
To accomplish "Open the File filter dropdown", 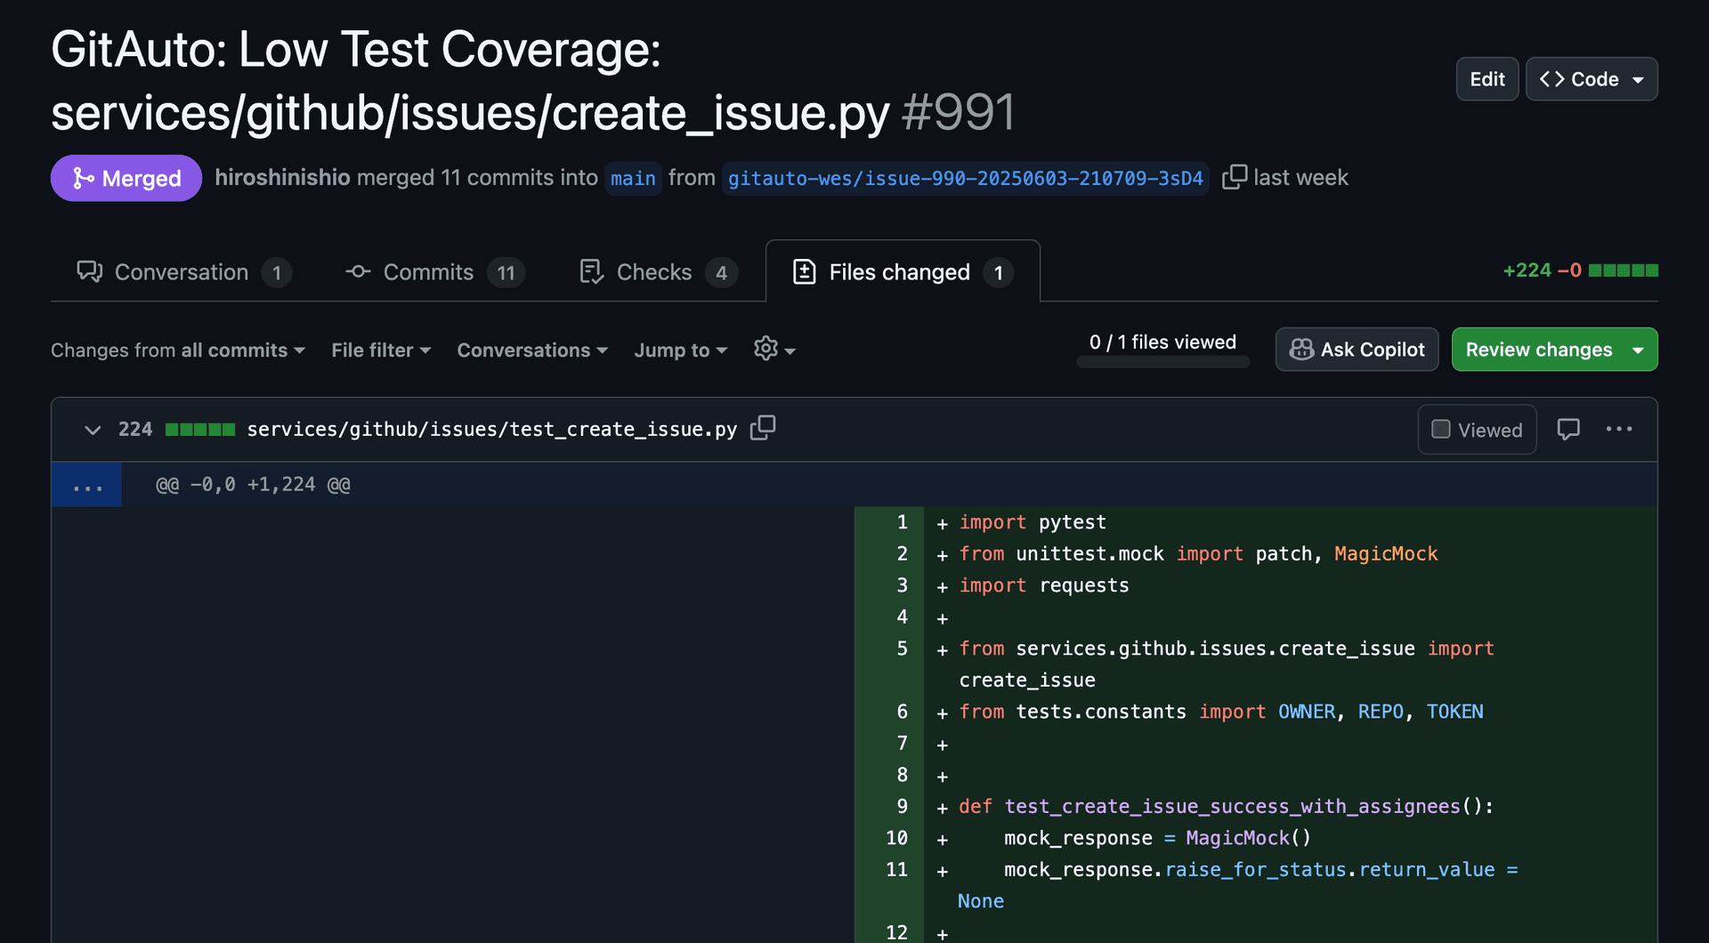I will tap(381, 350).
